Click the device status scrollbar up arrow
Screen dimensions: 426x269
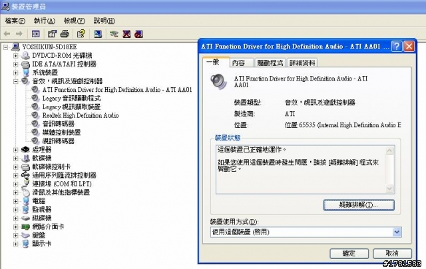point(389,150)
